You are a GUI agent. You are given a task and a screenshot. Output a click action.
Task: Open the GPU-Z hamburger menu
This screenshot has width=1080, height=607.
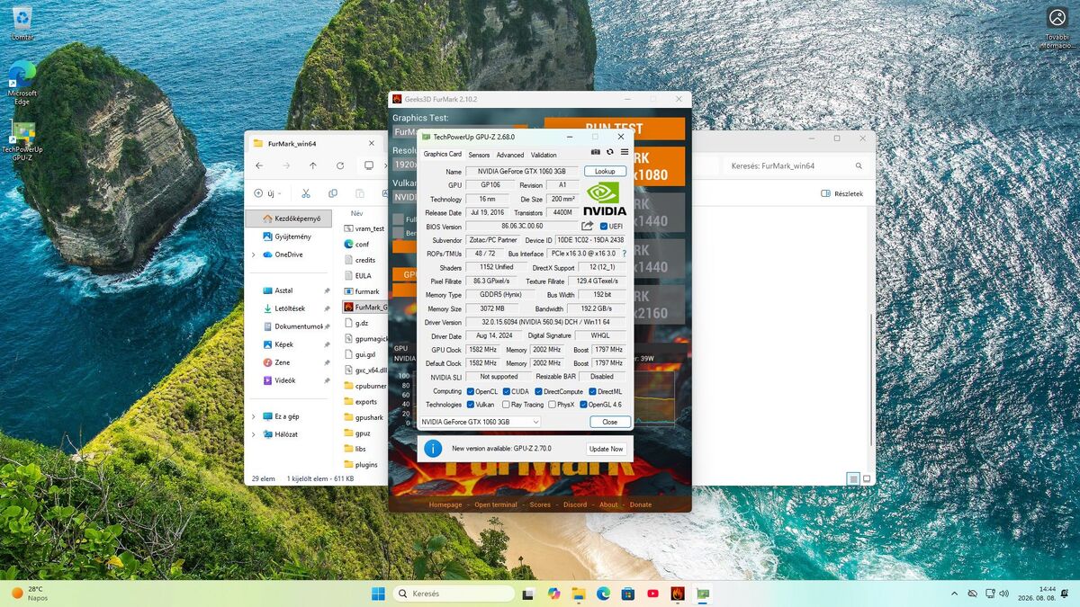625,152
